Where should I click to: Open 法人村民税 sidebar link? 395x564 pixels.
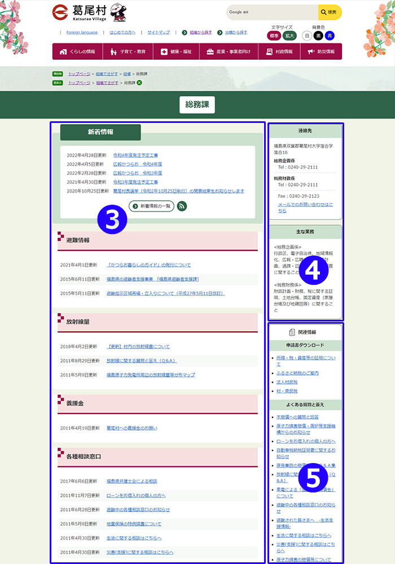click(x=287, y=382)
